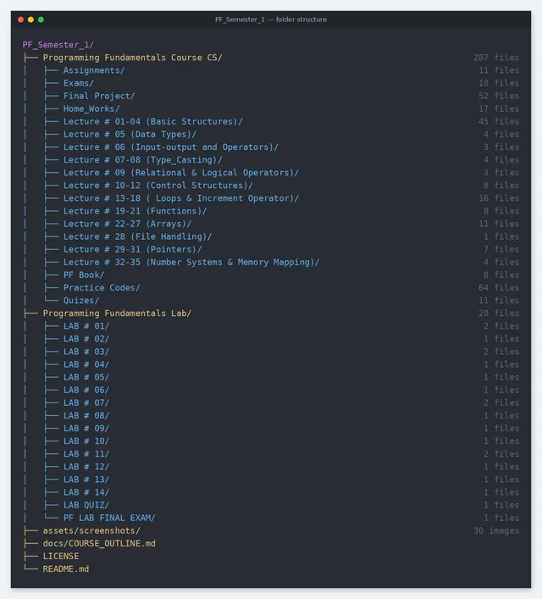This screenshot has width=542, height=599.
Task: Click the '64 files' count
Action: pos(499,288)
